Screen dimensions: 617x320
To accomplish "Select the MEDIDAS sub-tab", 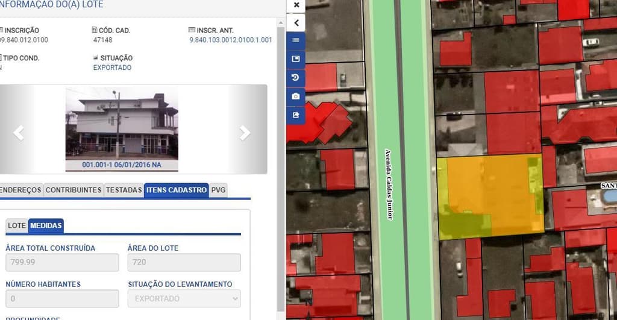I will click(46, 225).
